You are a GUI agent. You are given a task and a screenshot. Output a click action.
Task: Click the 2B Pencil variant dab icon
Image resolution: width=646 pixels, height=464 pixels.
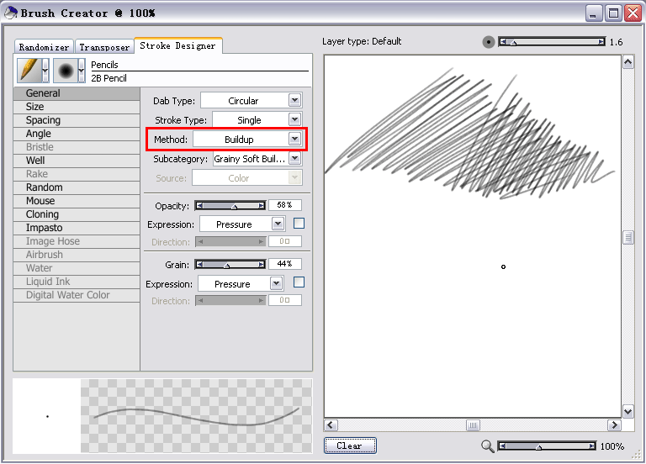66,71
